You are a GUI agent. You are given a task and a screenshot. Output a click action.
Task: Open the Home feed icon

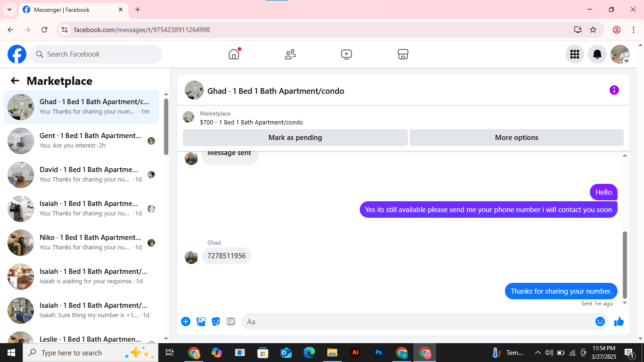point(234,54)
